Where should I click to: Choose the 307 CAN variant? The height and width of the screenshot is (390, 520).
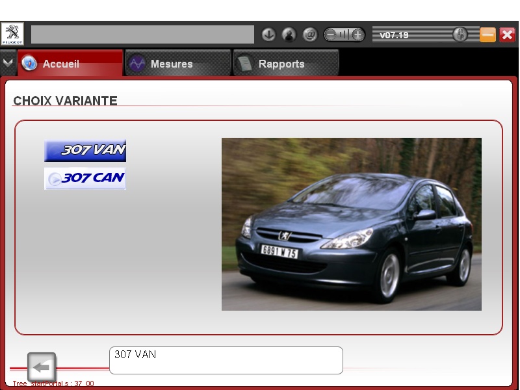coord(85,178)
